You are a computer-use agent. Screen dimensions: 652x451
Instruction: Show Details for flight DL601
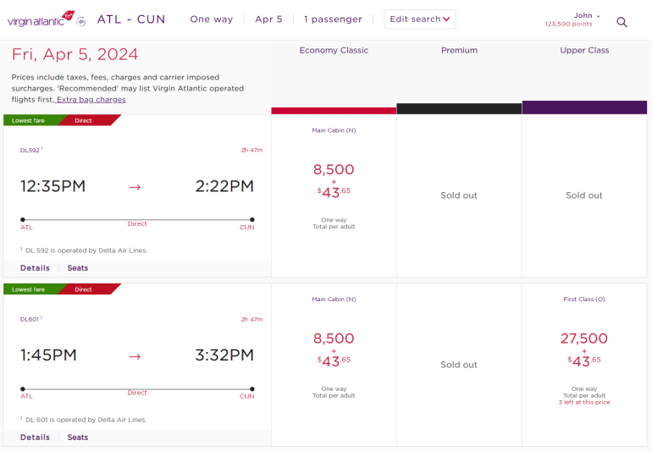pyautogui.click(x=35, y=437)
